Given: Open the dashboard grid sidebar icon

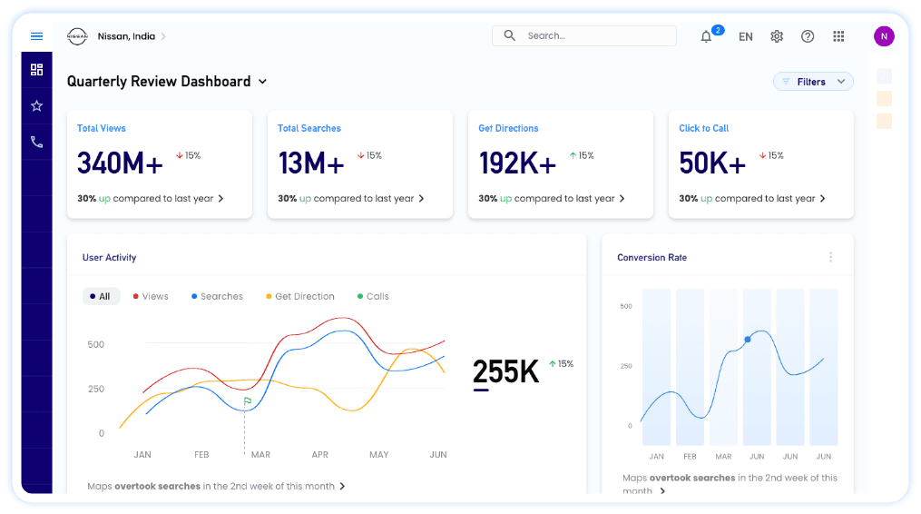Looking at the screenshot, I should (x=36, y=70).
